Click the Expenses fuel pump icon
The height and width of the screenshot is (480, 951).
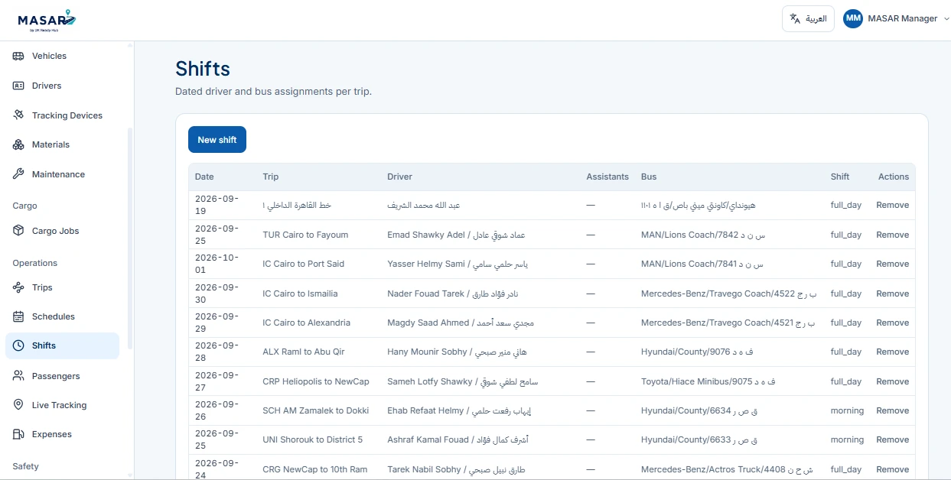tap(18, 434)
